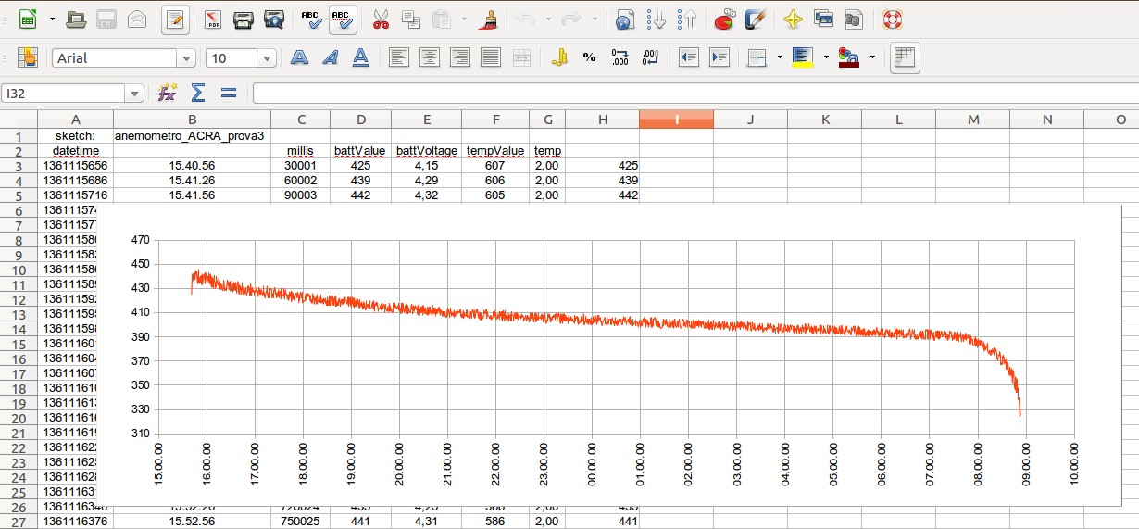
Task: Open the Navigator star icon
Action: point(793,19)
